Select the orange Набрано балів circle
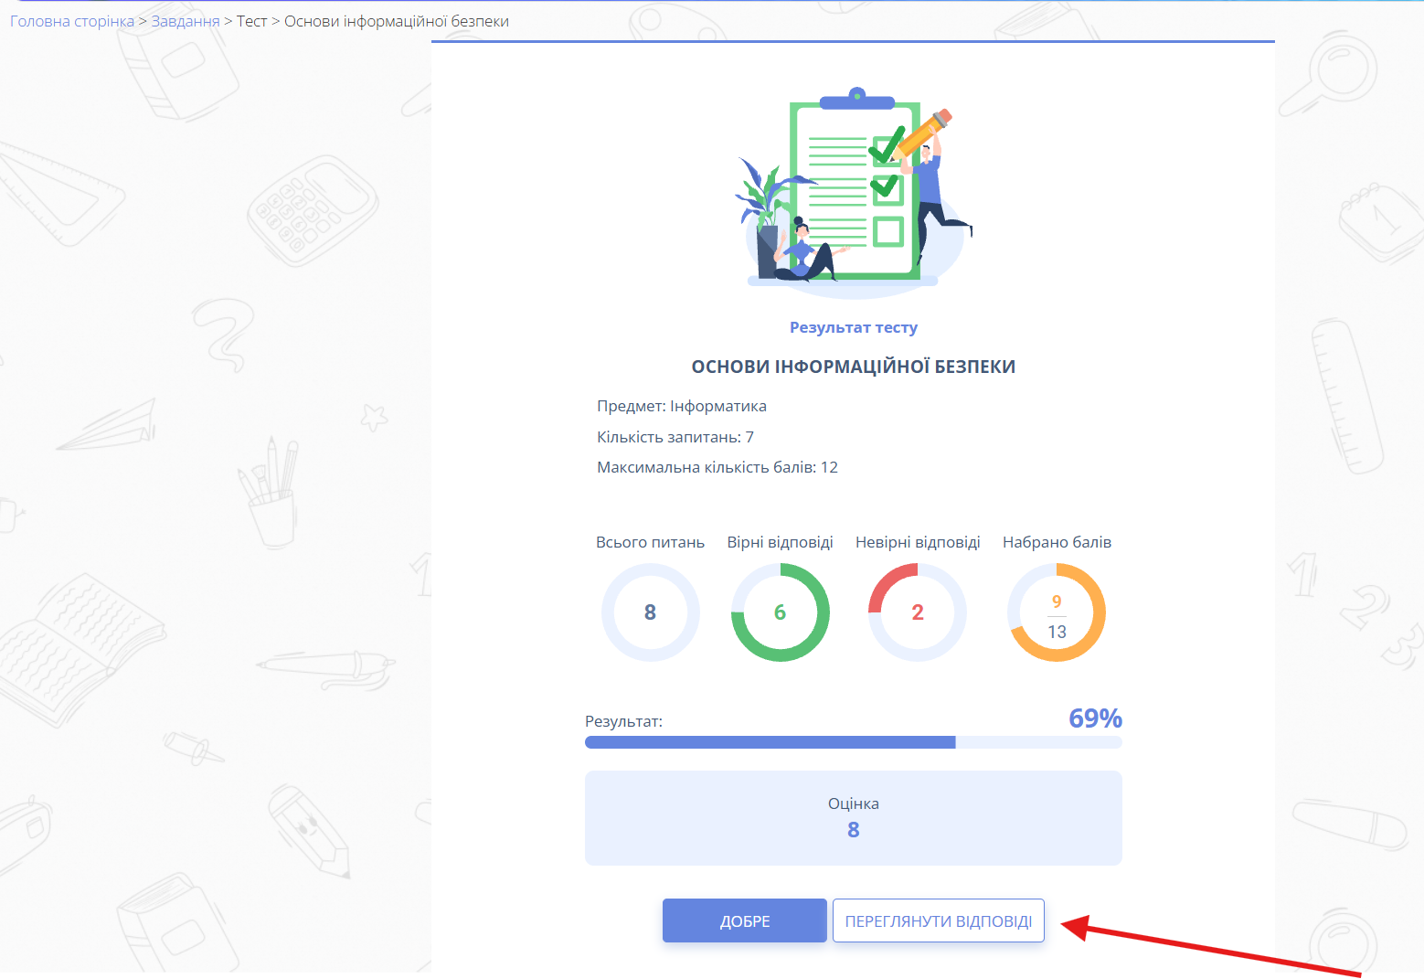Image resolution: width=1424 pixels, height=979 pixels. click(1057, 612)
